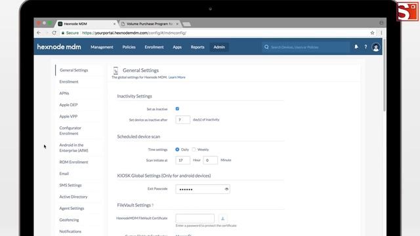Open Agent Settings in sidebar
Image resolution: width=420 pixels, height=236 pixels.
[x=72, y=208]
